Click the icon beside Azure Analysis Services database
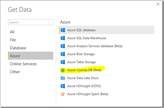Screen dimensions: 164x108 coord(63,46)
